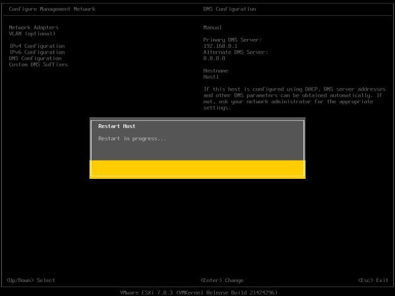Click the DHCP help paragraph
The width and height of the screenshot is (395, 296).
pyautogui.click(x=294, y=98)
